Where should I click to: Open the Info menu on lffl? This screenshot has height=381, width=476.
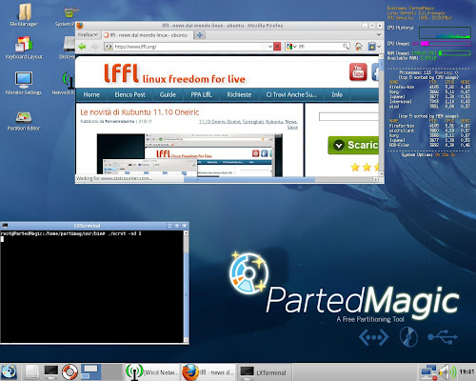point(337,94)
